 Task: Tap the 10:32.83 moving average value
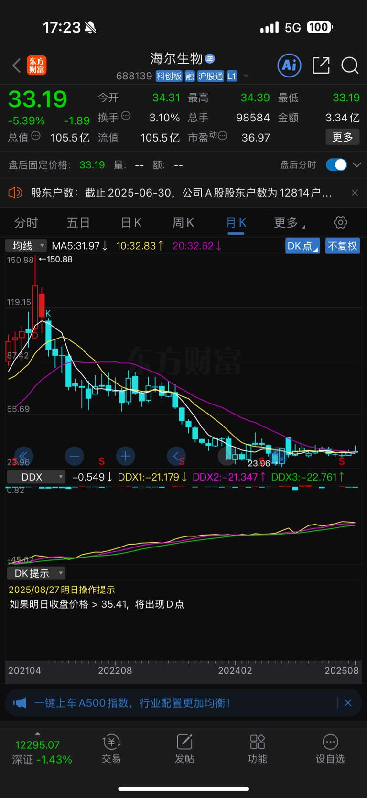[x=140, y=246]
